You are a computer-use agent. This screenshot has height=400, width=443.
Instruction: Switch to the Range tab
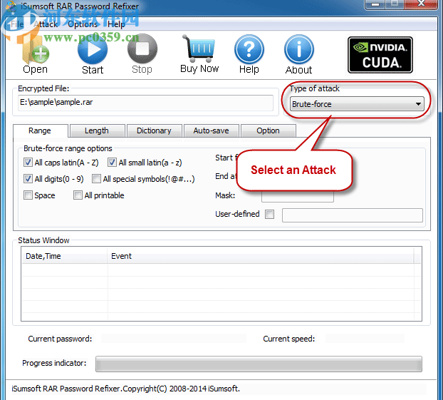[40, 130]
